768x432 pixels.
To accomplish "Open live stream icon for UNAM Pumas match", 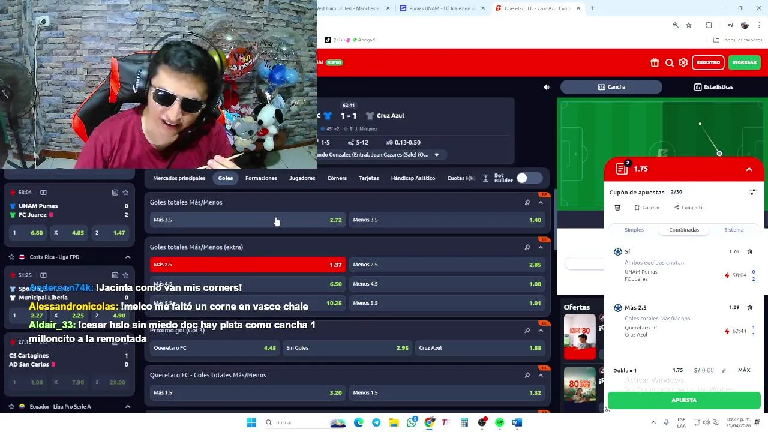I will (x=43, y=192).
